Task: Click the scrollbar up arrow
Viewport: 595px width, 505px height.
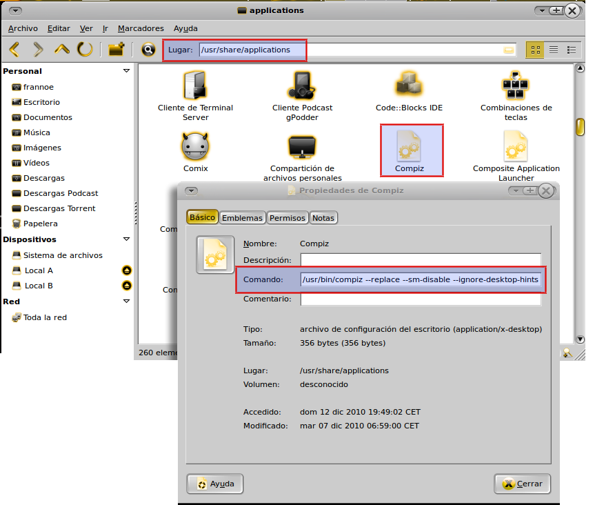Action: pos(581,68)
